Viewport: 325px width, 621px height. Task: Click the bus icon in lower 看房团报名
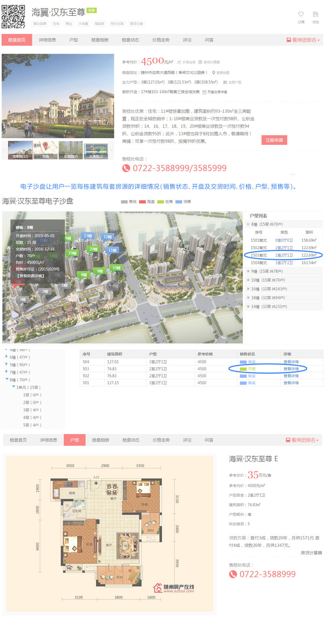click(288, 440)
